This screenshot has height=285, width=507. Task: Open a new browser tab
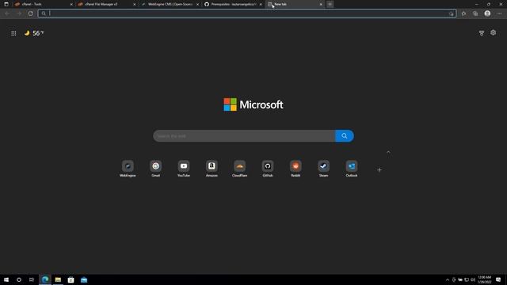[x=330, y=4]
